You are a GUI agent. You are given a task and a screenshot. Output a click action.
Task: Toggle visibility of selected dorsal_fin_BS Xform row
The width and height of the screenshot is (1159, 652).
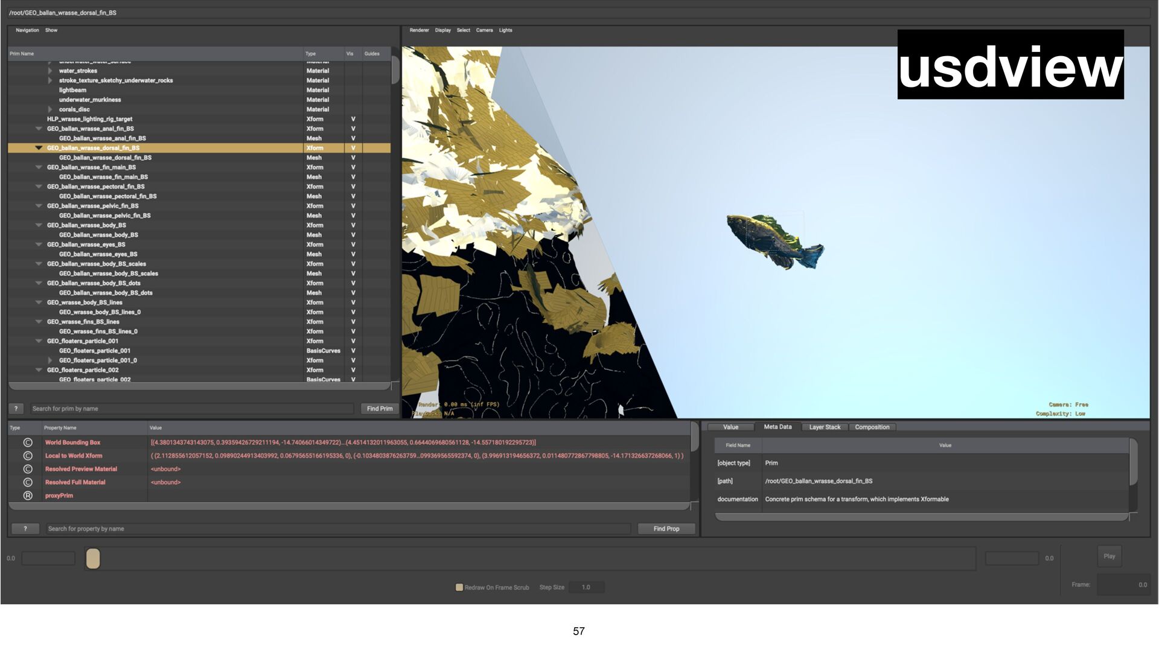tap(353, 148)
